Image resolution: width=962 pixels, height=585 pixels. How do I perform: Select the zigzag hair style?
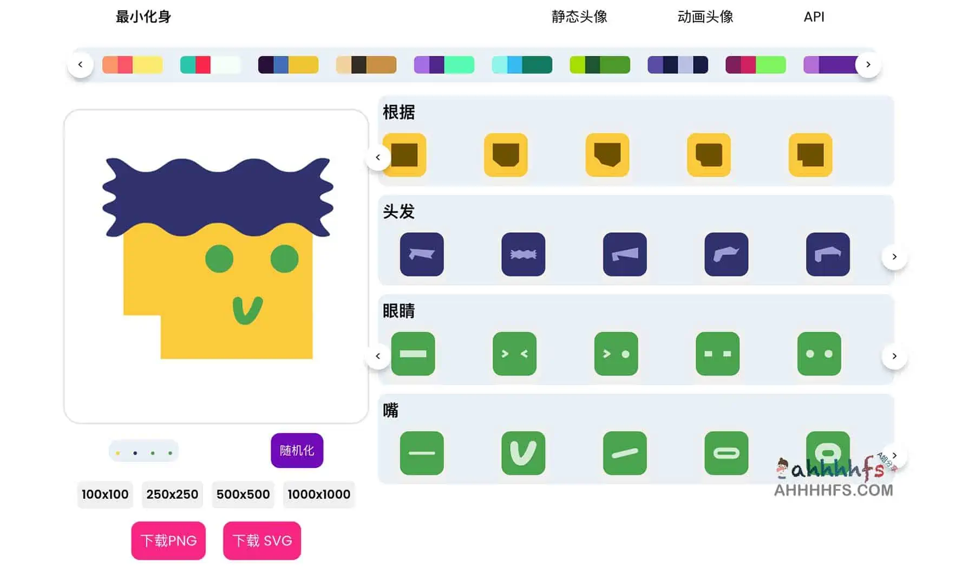[x=523, y=255]
